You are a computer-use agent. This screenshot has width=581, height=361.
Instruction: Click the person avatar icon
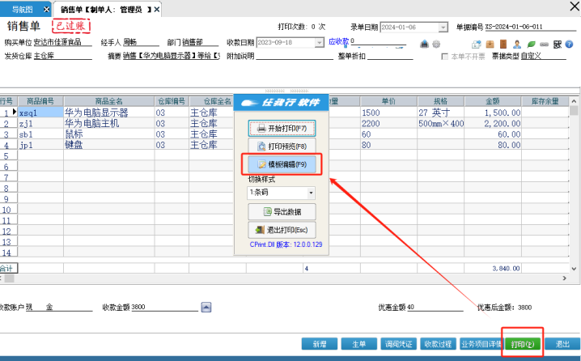click(517, 45)
